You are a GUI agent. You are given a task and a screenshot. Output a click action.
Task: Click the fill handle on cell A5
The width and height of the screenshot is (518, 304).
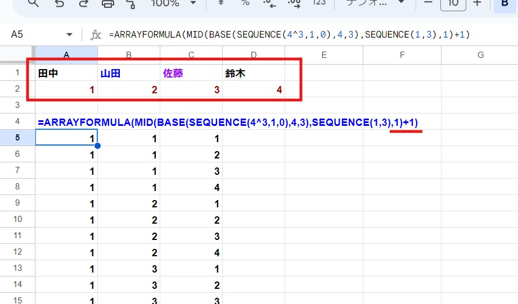[x=97, y=146]
